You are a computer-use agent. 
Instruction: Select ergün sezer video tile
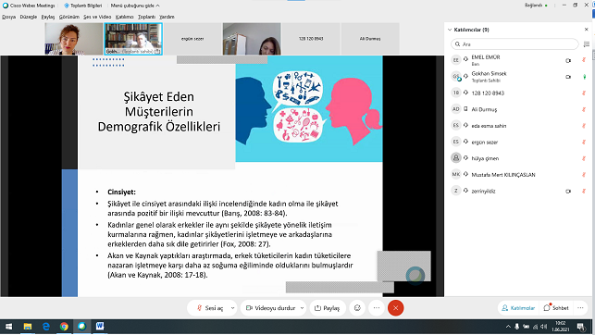(192, 39)
